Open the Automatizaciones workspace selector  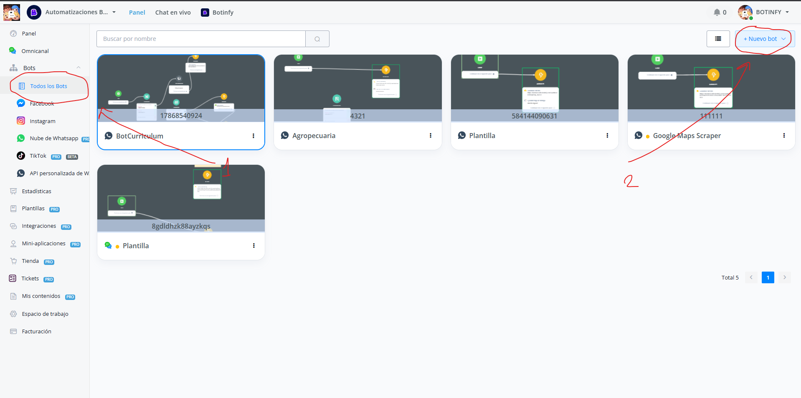(x=80, y=12)
